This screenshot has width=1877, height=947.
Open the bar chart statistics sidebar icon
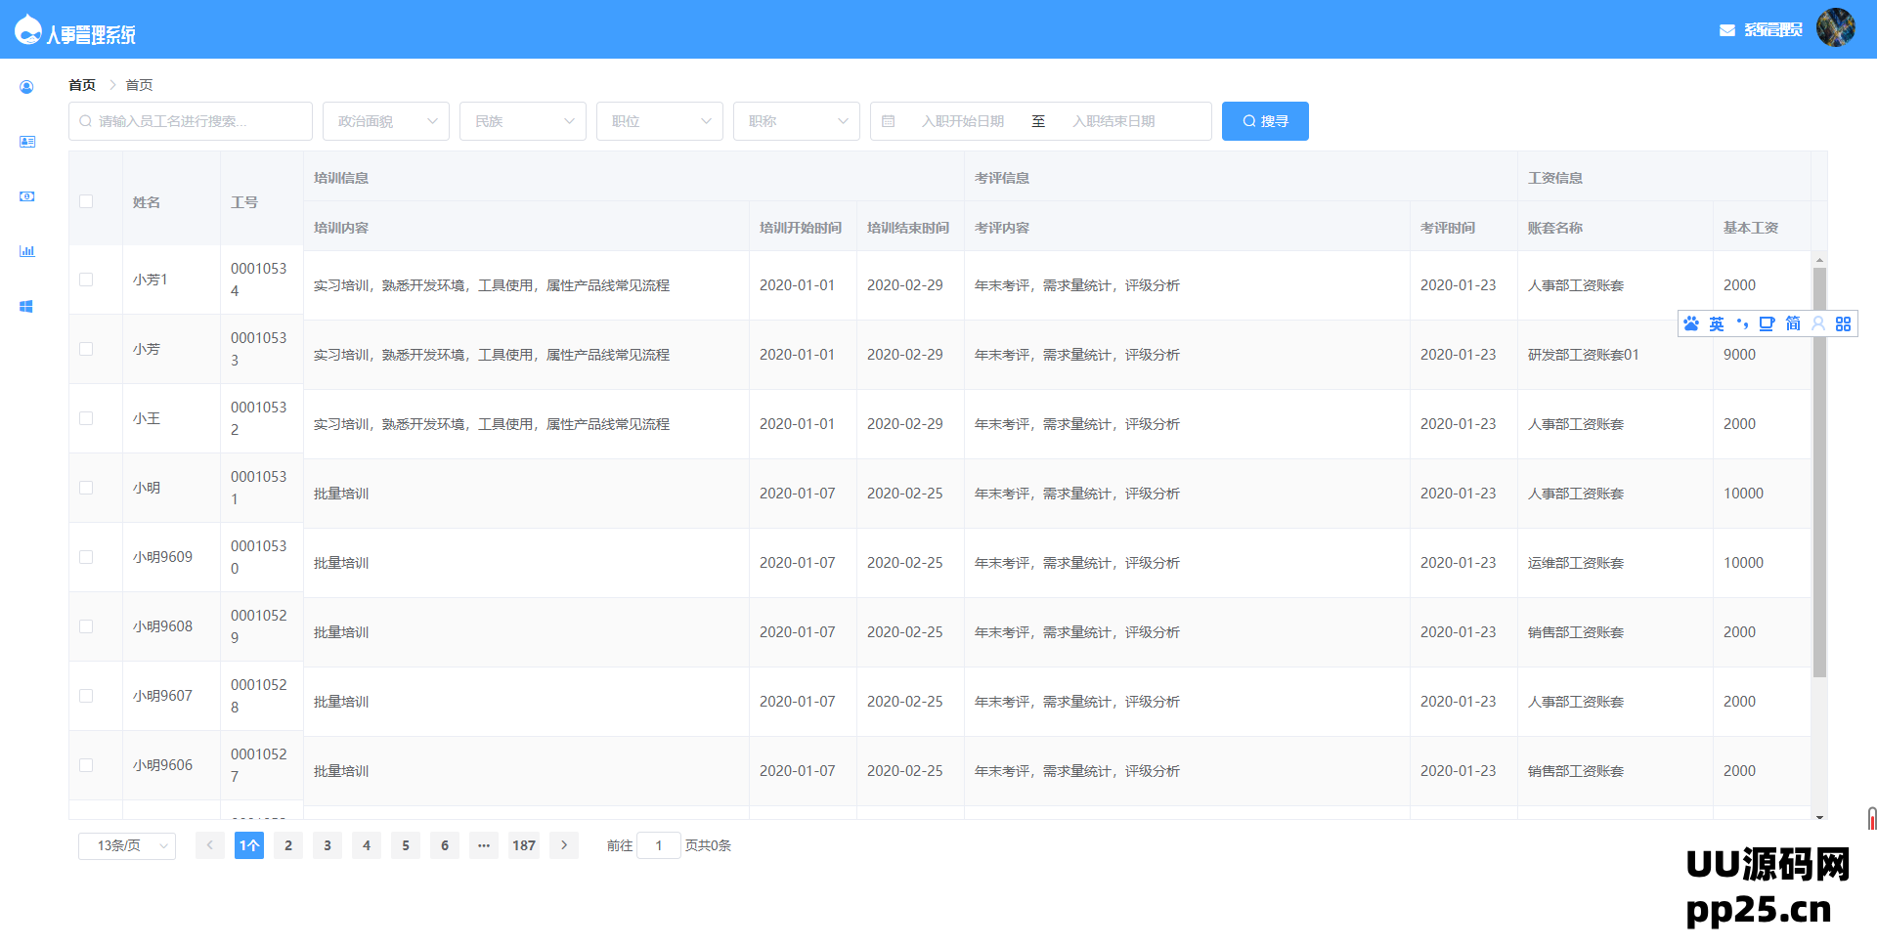pos(26,251)
